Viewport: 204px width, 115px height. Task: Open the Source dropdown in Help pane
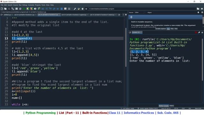(x=141, y=12)
